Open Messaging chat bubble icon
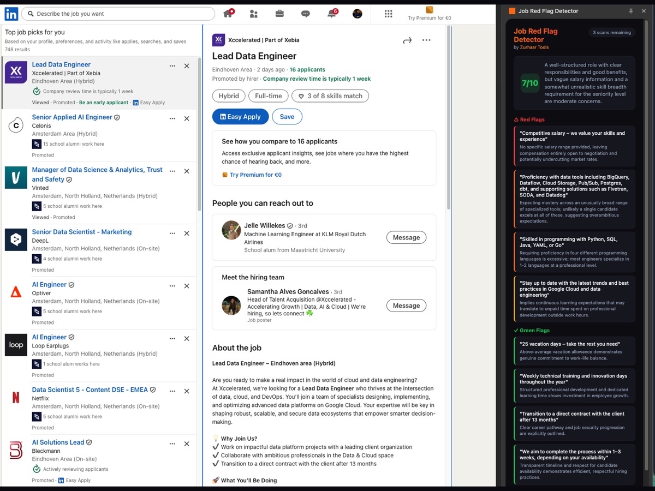The height and width of the screenshot is (491, 655). 306,14
